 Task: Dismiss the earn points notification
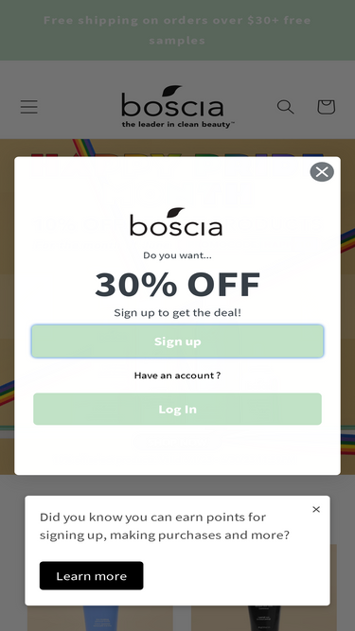pos(316,510)
